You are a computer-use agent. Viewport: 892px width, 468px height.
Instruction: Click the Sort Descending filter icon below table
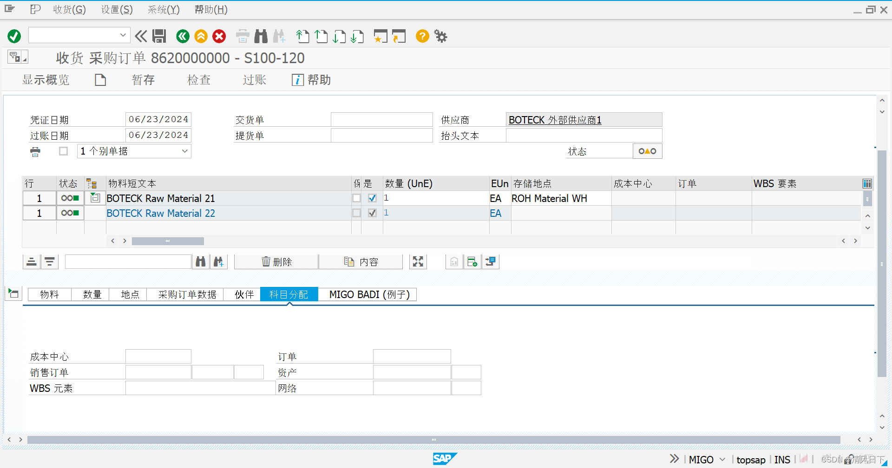[49, 262]
